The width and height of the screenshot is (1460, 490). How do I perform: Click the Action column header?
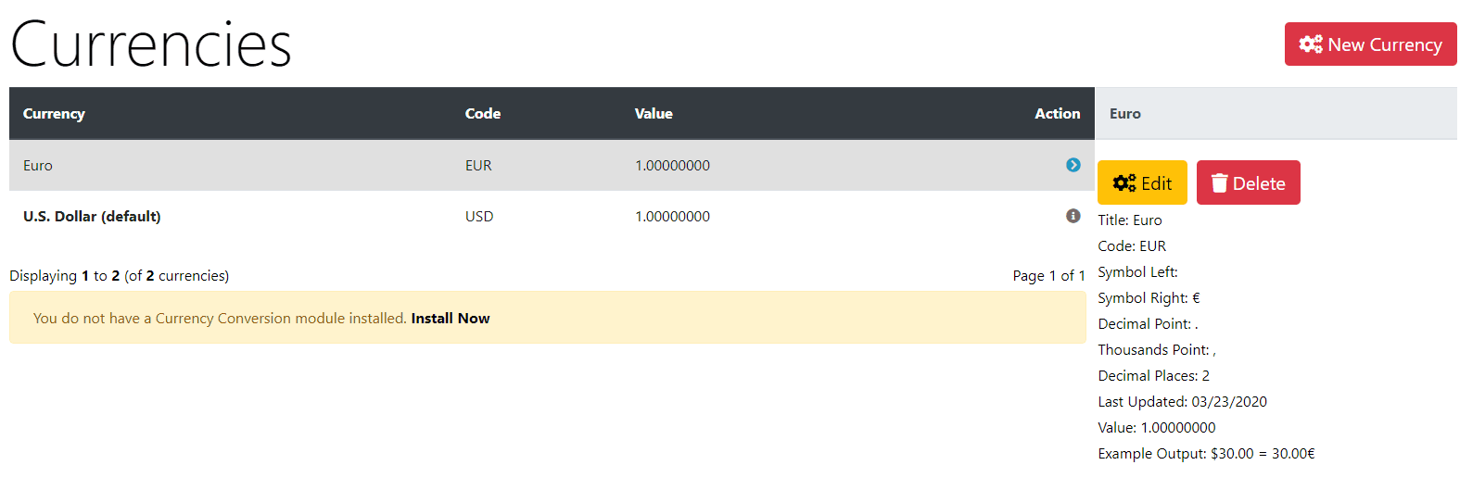coord(1058,113)
